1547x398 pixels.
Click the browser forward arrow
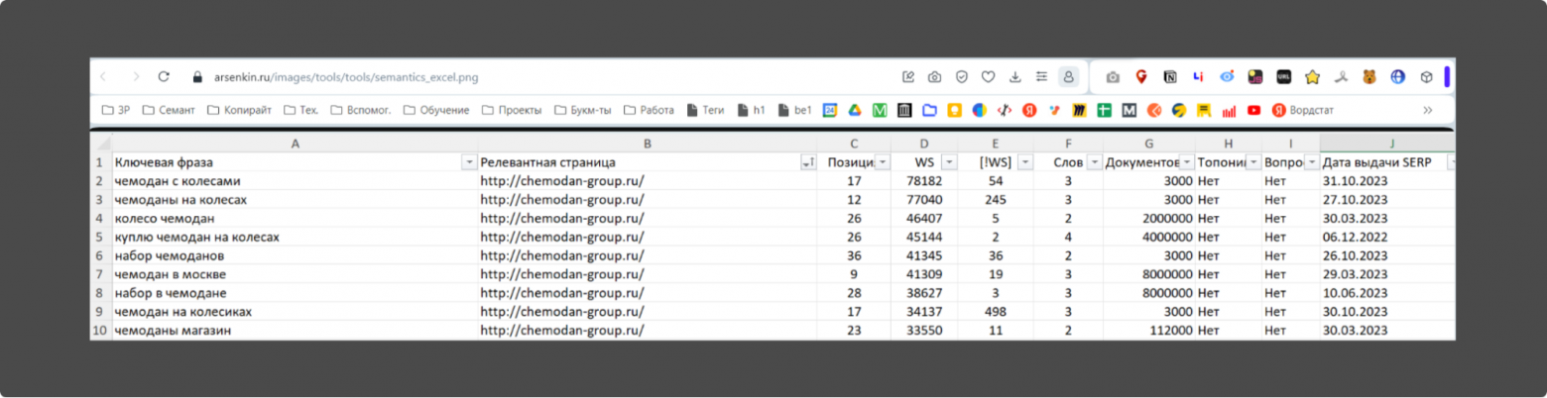click(x=135, y=76)
